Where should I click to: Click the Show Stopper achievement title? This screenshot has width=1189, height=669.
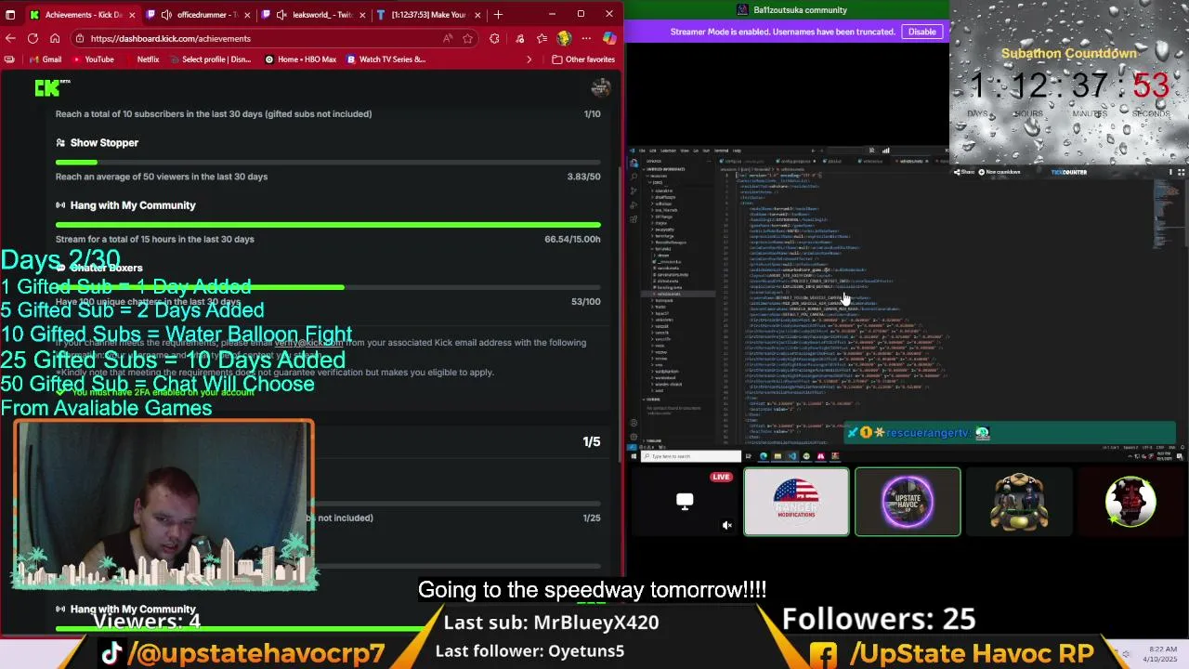104,142
